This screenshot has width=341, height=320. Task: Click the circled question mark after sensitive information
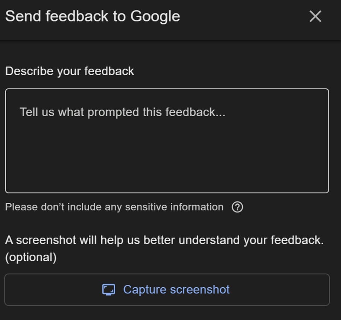[x=237, y=207]
